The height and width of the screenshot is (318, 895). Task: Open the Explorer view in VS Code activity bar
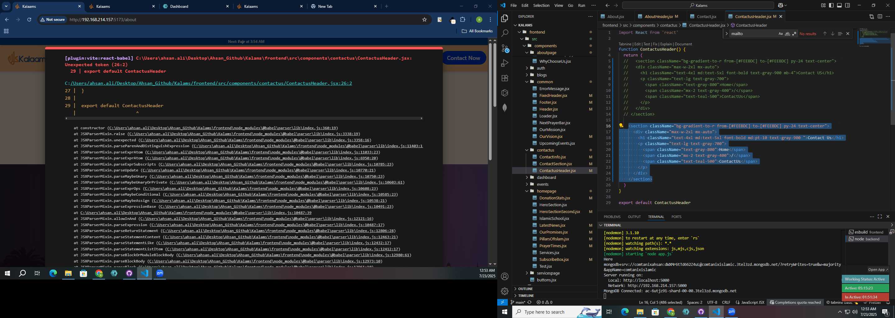(505, 18)
